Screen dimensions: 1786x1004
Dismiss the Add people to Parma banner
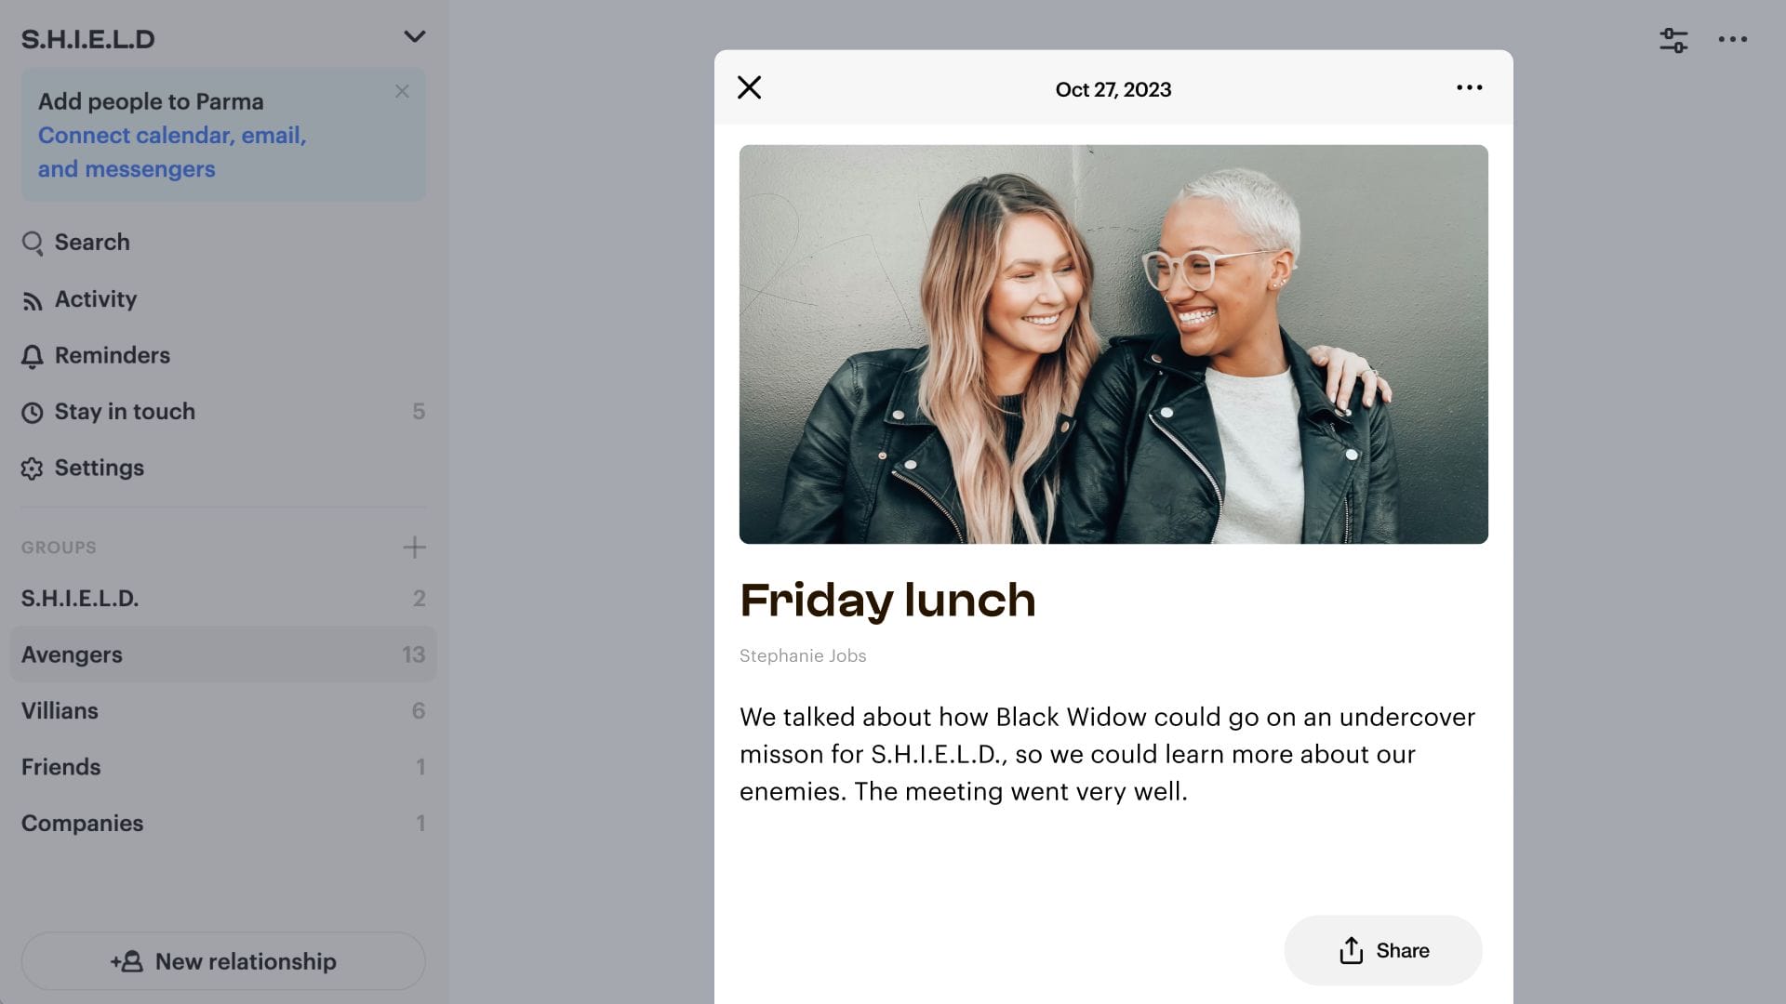402,91
